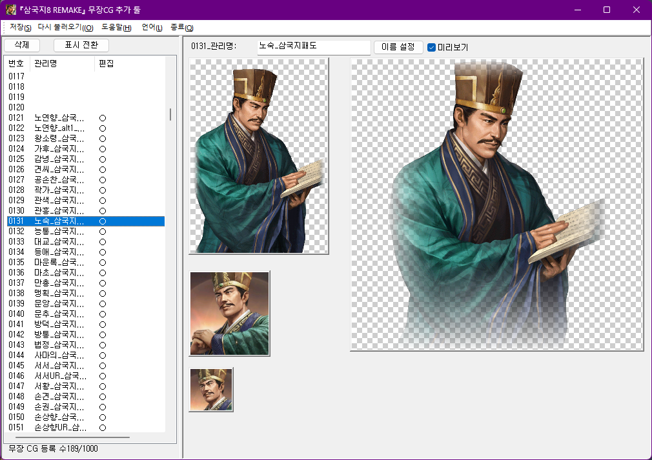Click the edit circle for row 0141

pyautogui.click(x=103, y=325)
